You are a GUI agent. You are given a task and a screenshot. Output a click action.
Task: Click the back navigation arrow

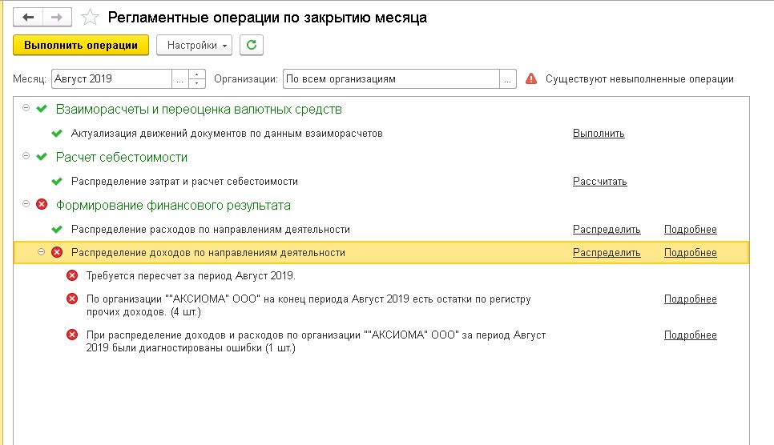coord(28,17)
